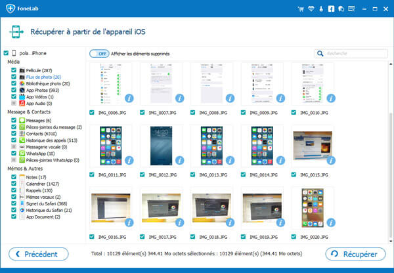Open Pièces-jointes du message (2)

54,127
